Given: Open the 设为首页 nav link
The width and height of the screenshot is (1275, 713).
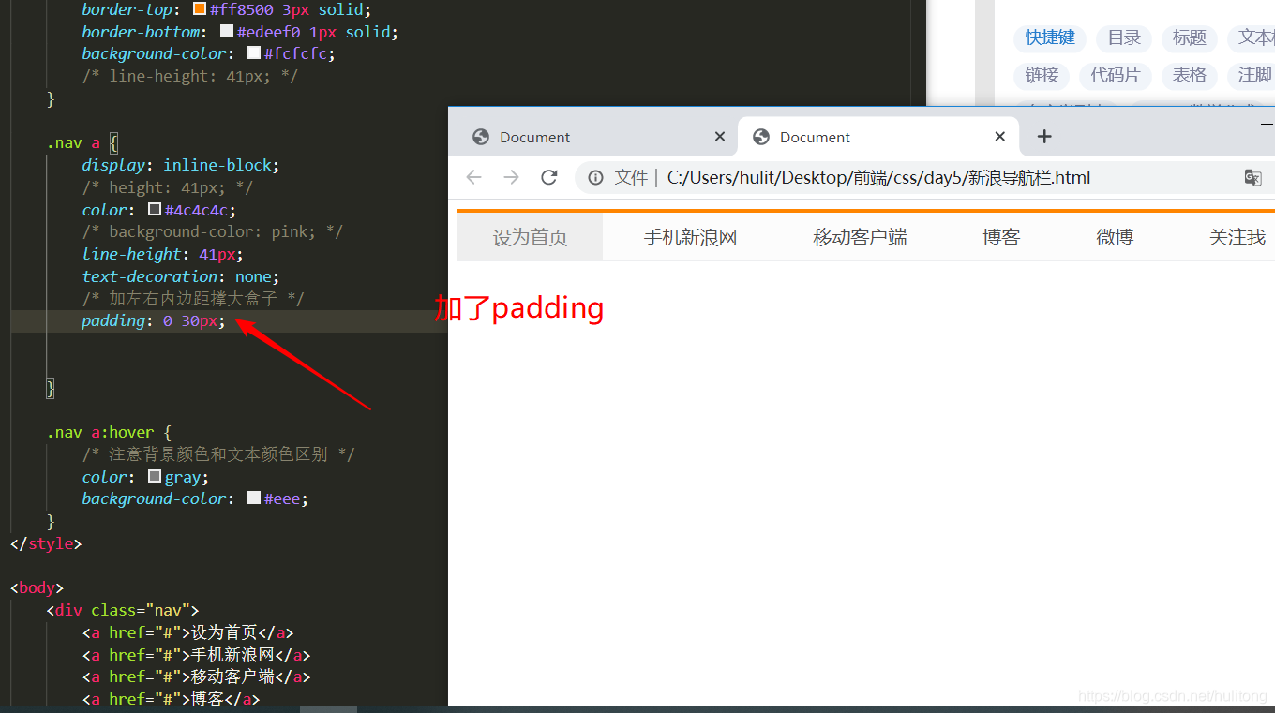Looking at the screenshot, I should pyautogui.click(x=531, y=237).
